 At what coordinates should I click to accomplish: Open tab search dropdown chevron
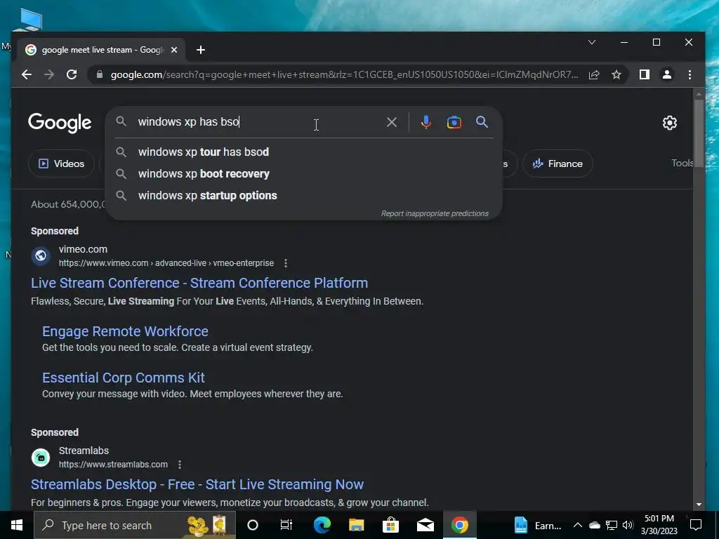coord(591,42)
